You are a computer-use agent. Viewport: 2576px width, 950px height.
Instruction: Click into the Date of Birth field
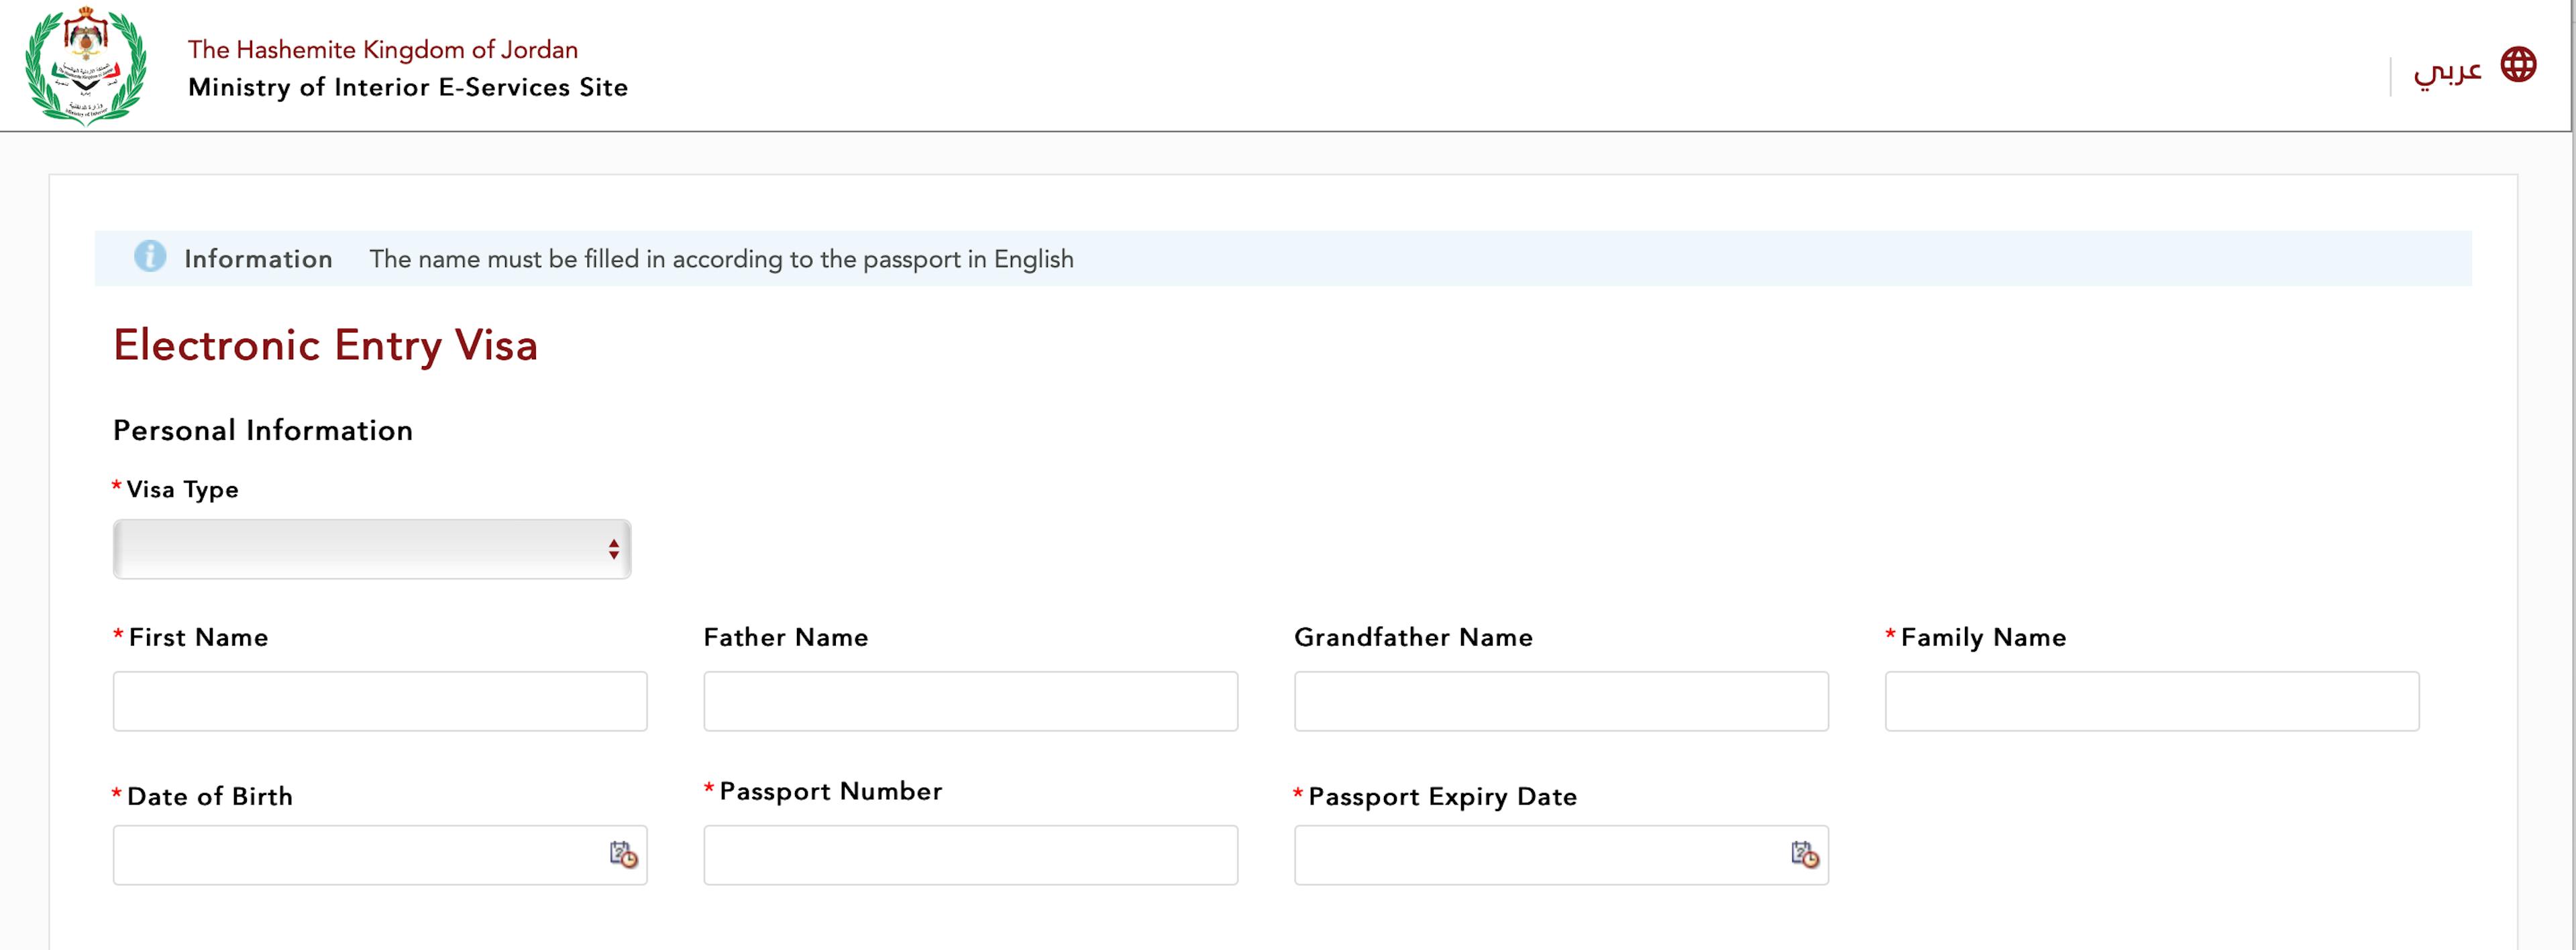click(x=380, y=855)
